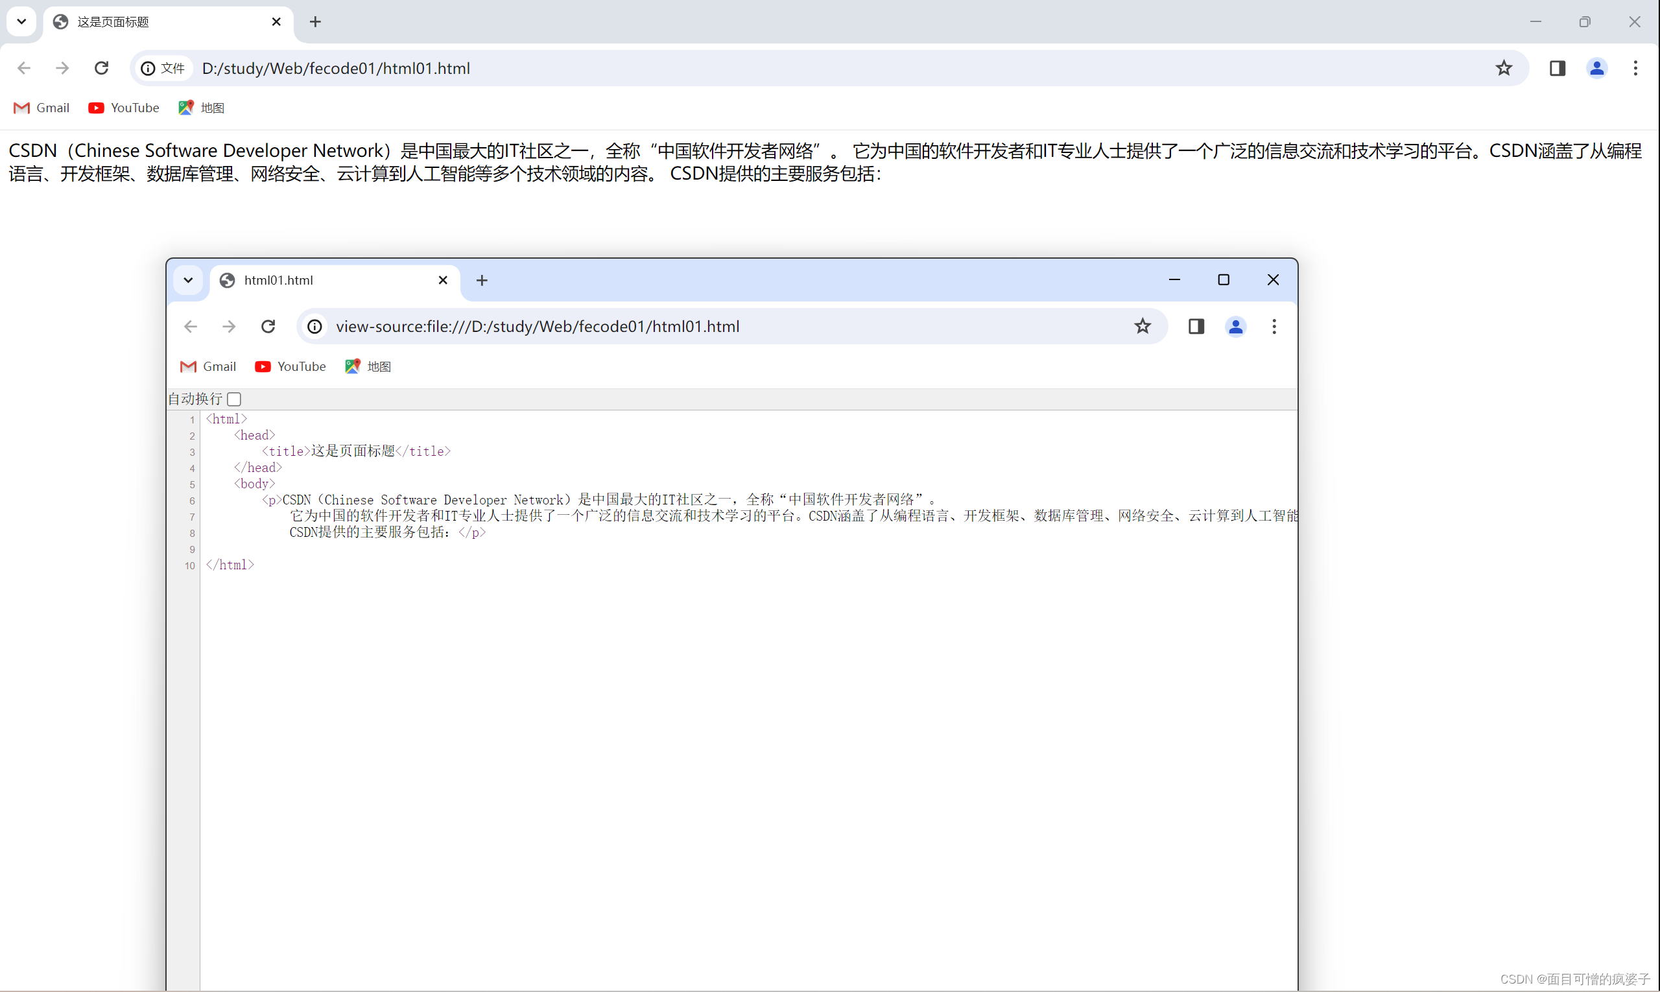Image resolution: width=1660 pixels, height=992 pixels.
Task: Open the Gmail bookmark in the view-source window
Action: click(208, 366)
